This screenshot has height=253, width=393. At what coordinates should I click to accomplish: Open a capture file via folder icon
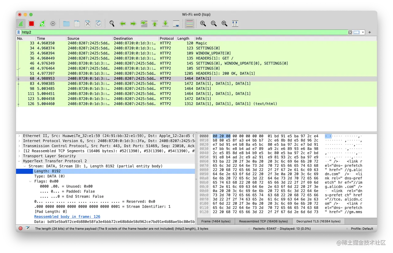pyautogui.click(x=66, y=24)
